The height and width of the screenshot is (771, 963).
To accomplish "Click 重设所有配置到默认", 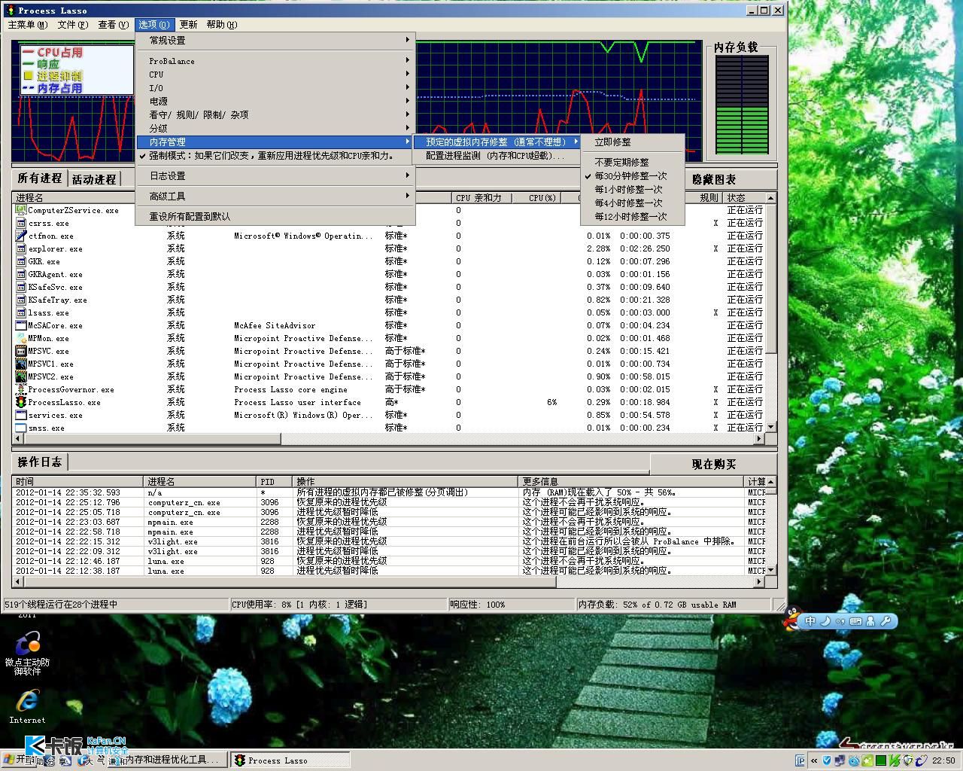I will (x=275, y=216).
